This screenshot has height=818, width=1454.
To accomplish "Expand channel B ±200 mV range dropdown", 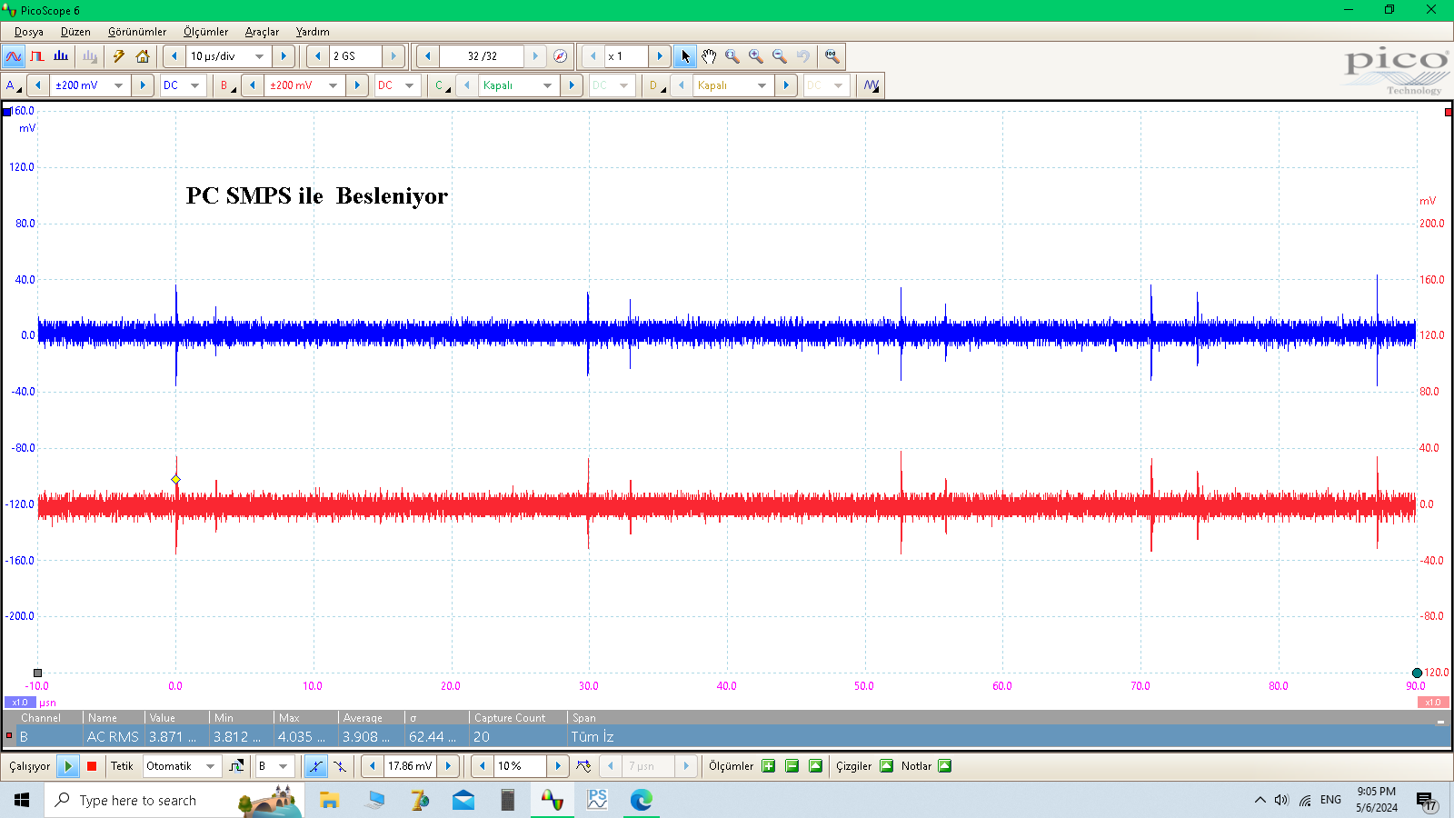I will tap(333, 85).
